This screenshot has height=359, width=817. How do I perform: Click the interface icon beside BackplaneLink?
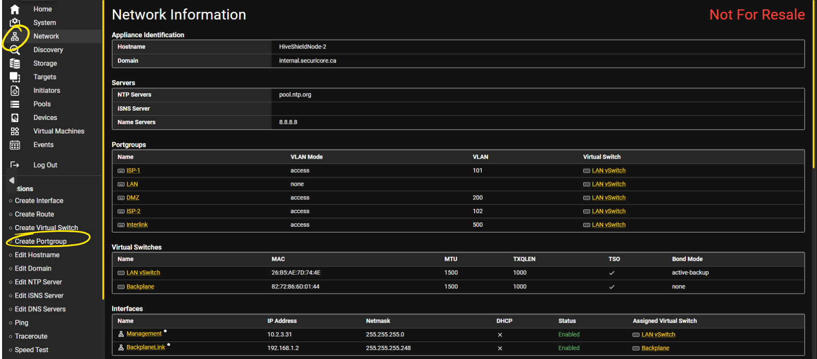tap(121, 348)
